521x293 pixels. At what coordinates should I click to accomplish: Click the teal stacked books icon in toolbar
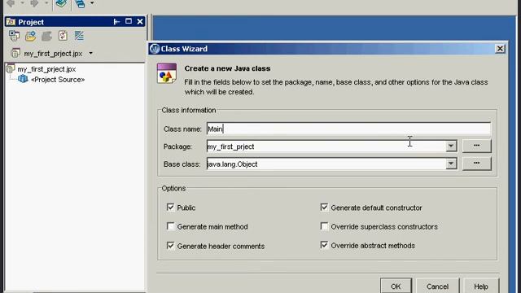click(61, 3)
